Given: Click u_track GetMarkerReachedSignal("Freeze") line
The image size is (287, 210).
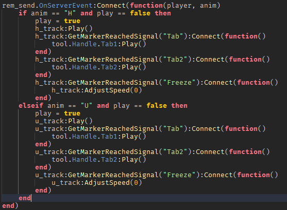Looking at the screenshot, I should [157, 175].
